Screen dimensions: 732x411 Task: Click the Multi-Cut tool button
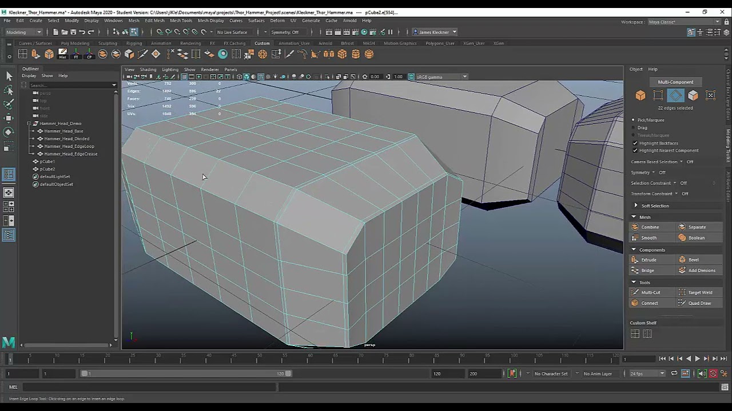click(651, 292)
